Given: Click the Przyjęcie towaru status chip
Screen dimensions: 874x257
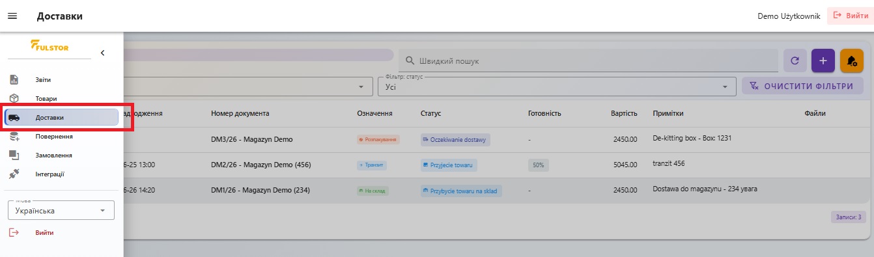Looking at the screenshot, I should 449,165.
